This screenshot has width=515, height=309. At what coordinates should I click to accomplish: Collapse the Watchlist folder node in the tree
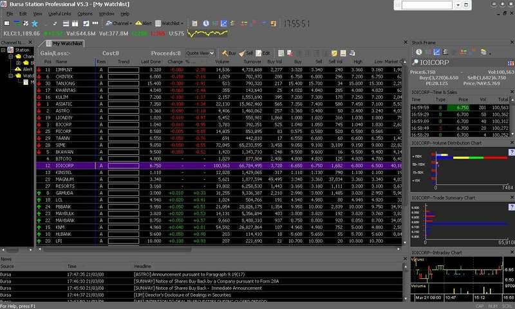click(x=11, y=76)
